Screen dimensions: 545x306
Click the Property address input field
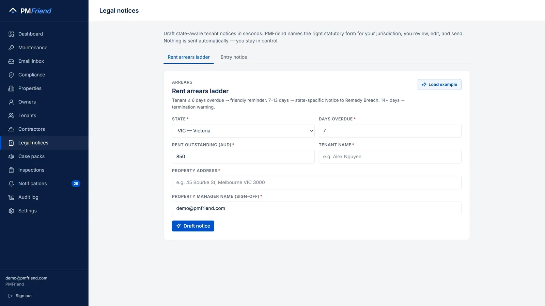pyautogui.click(x=317, y=182)
